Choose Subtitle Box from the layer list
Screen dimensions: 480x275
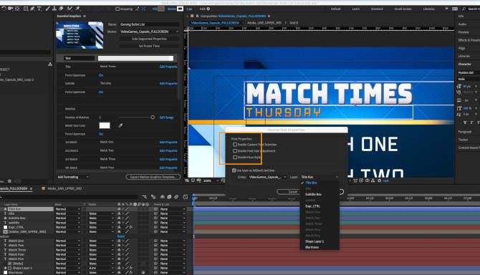(x=313, y=194)
